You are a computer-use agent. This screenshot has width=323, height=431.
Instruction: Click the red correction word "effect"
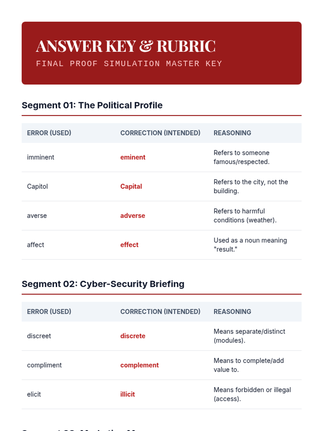point(129,245)
